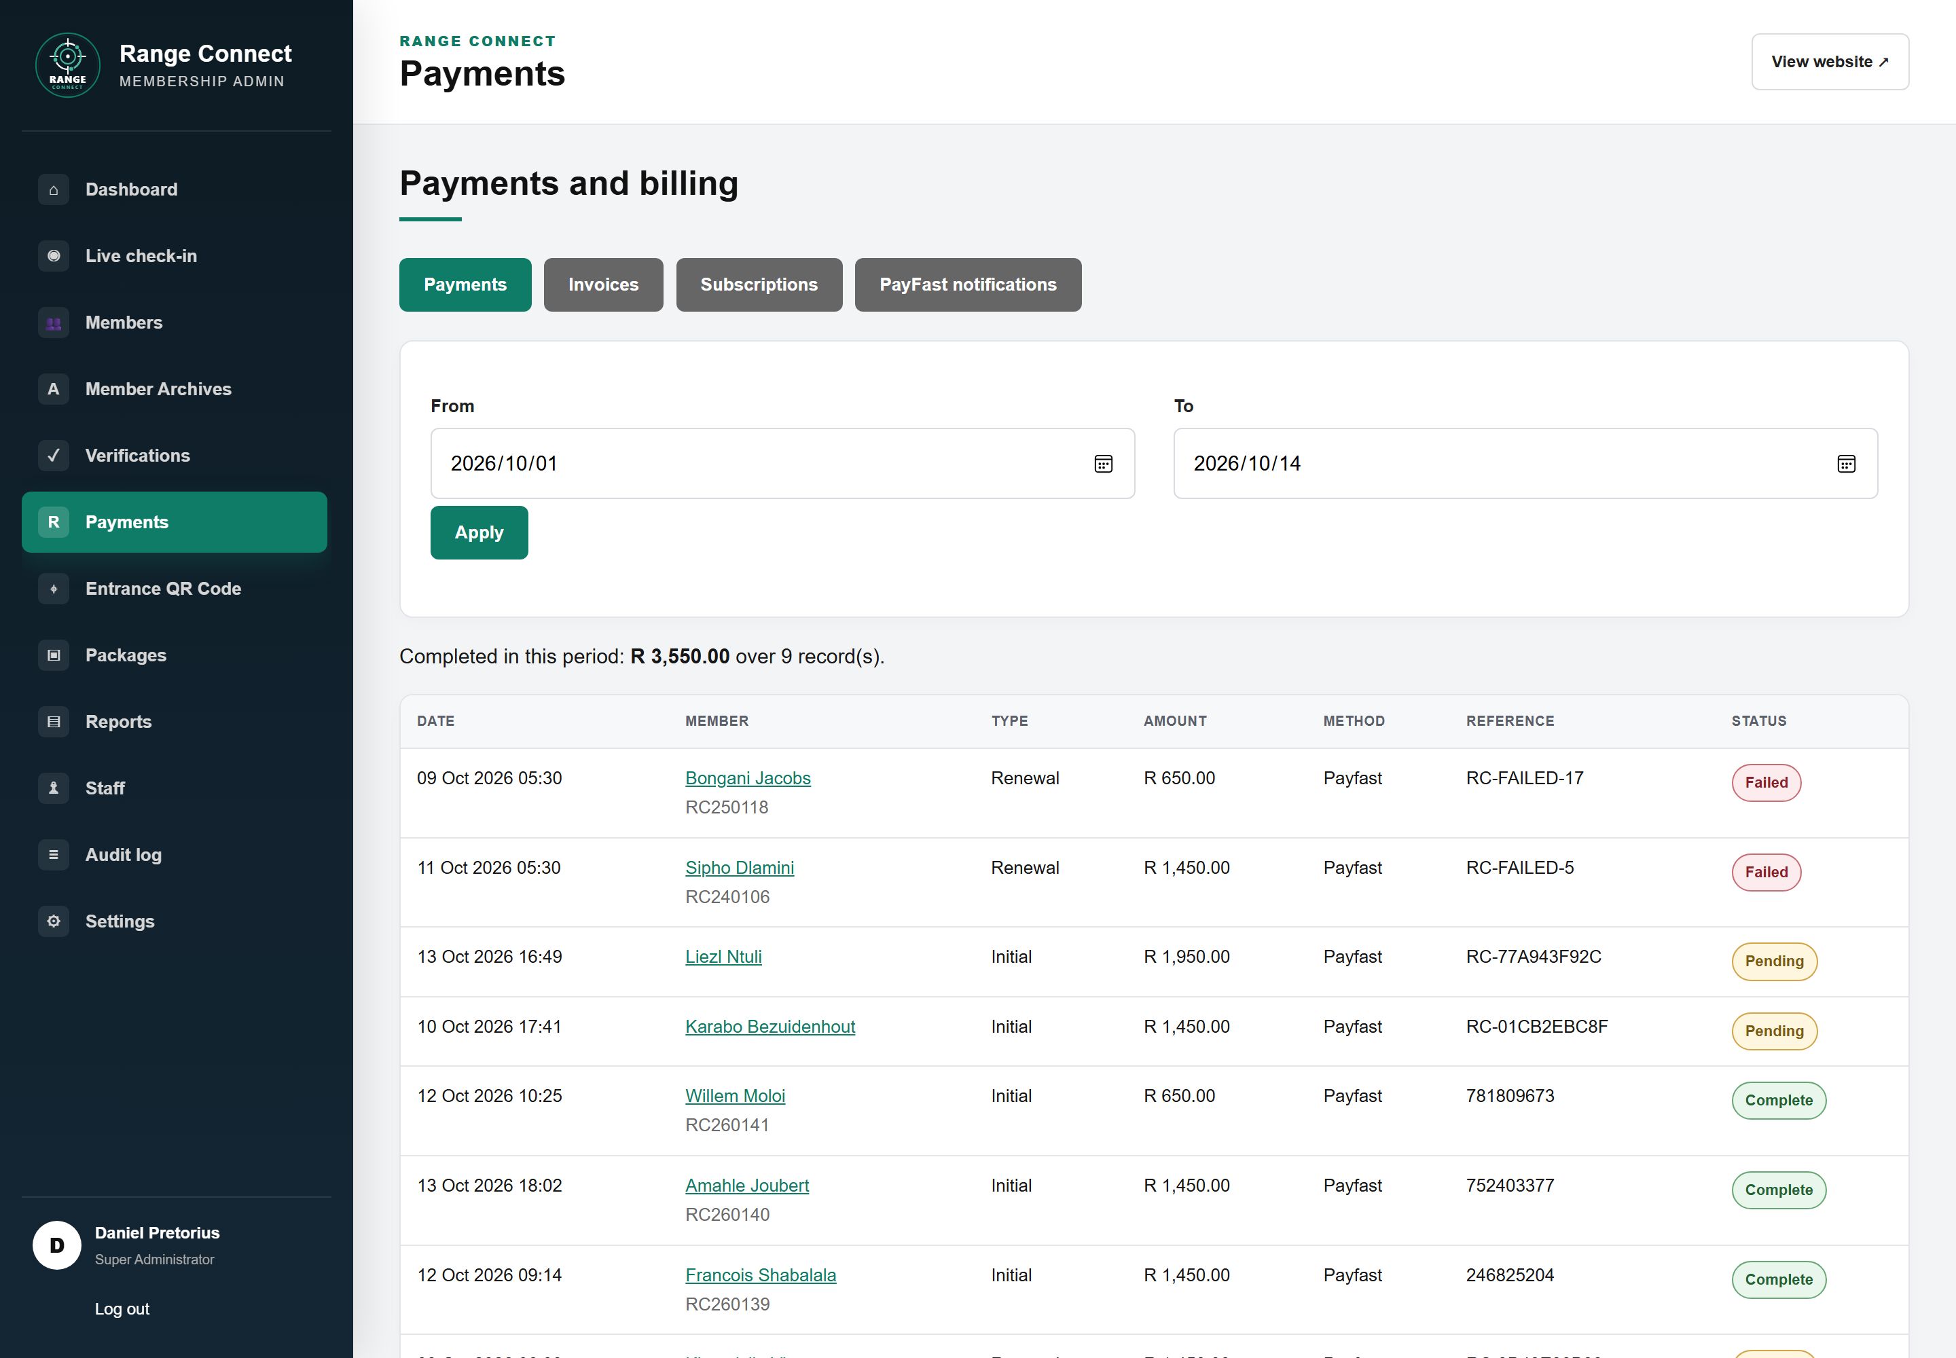Click the Members people icon
This screenshot has width=1956, height=1358.
pyautogui.click(x=54, y=323)
